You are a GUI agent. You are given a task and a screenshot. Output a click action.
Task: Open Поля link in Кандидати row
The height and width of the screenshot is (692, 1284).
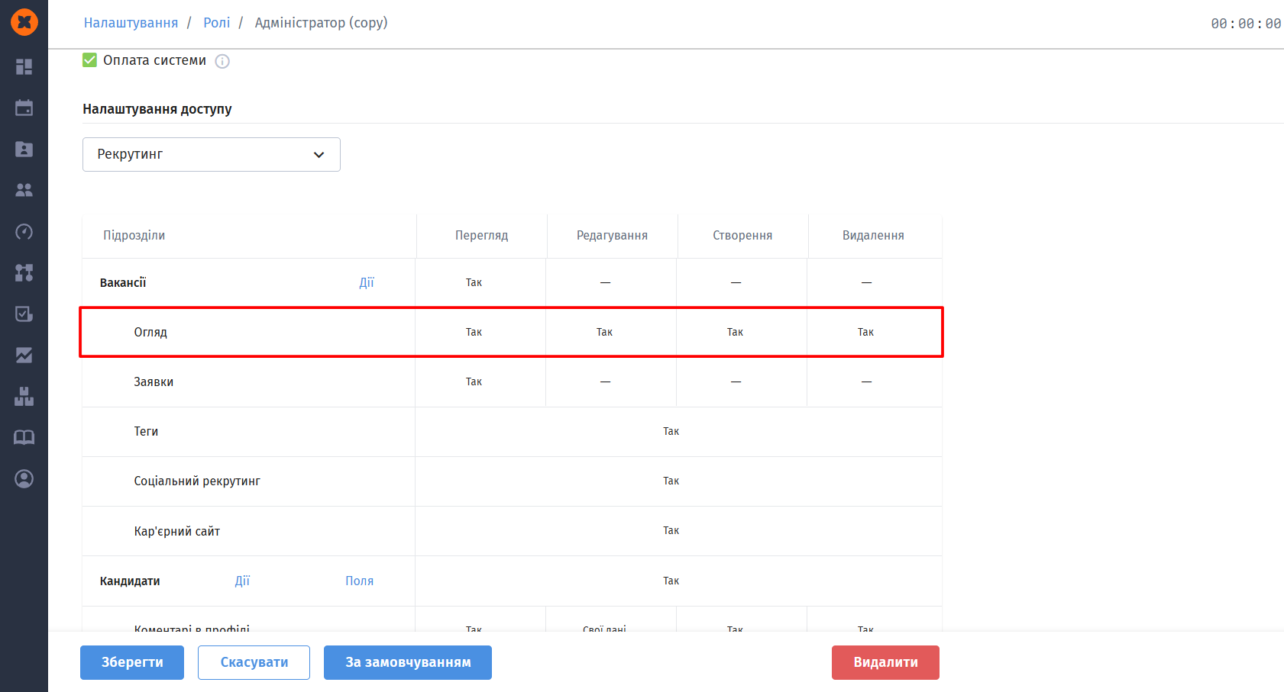[x=359, y=581]
